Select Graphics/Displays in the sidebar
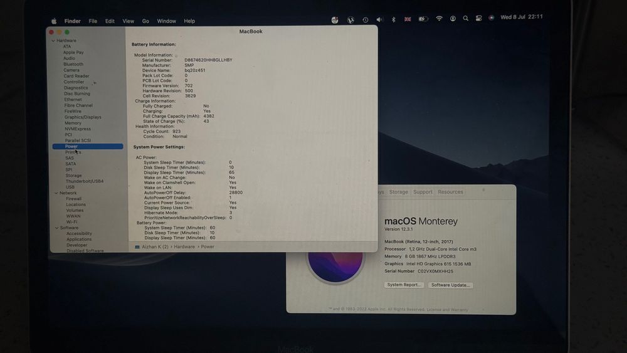Screen dimensions: 627x353 (x=83, y=117)
